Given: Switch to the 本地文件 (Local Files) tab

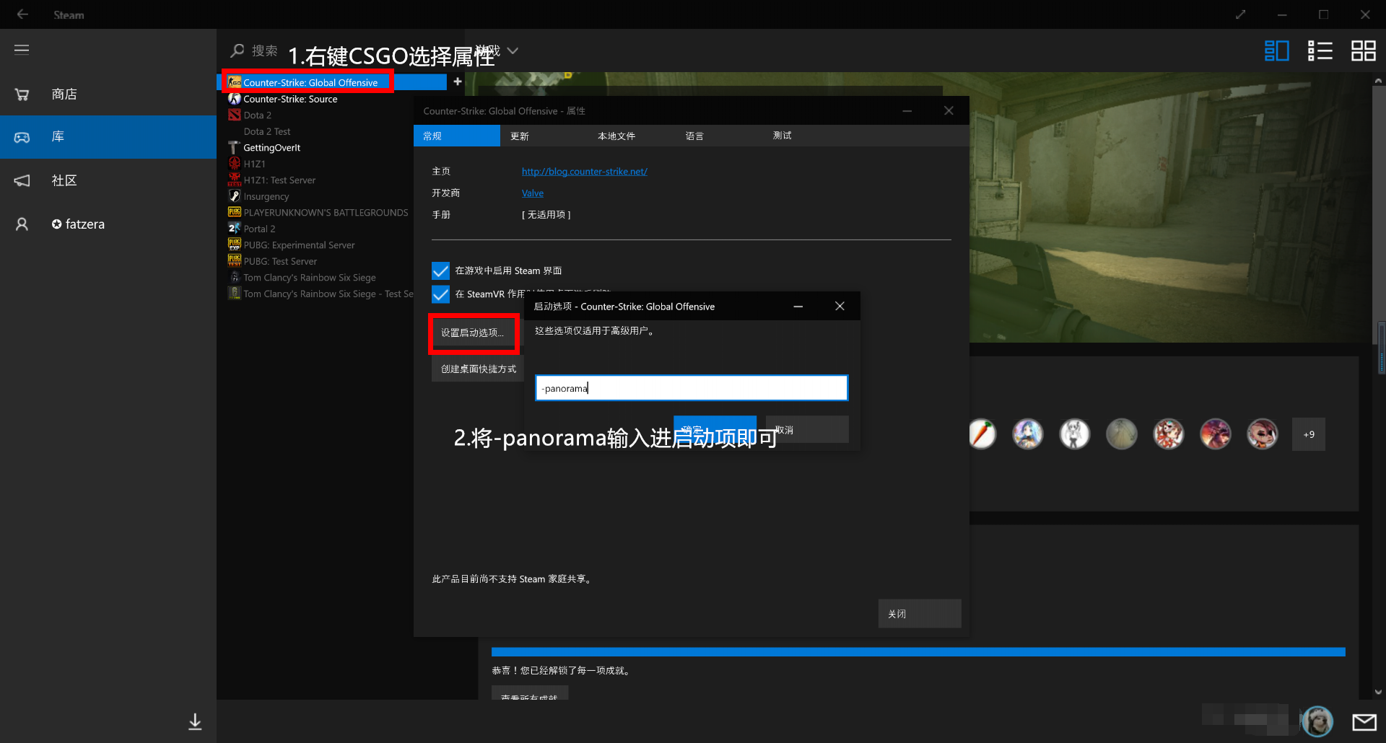Looking at the screenshot, I should coord(616,136).
